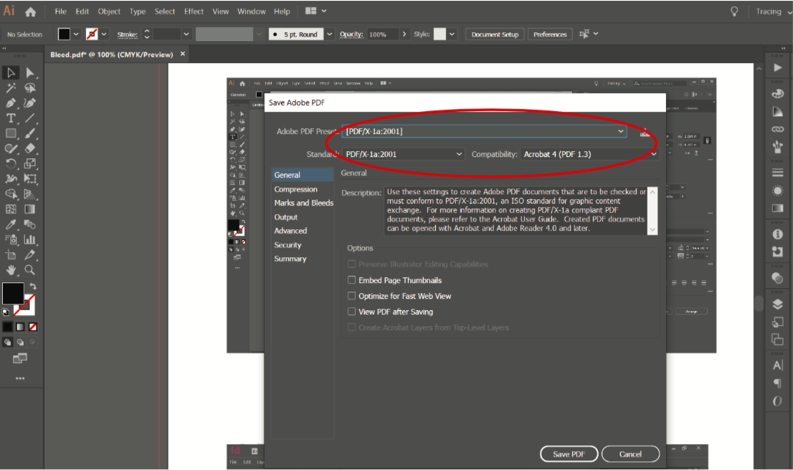Check Optimize for Fast Web View
This screenshot has height=470, width=793.
pyautogui.click(x=351, y=296)
